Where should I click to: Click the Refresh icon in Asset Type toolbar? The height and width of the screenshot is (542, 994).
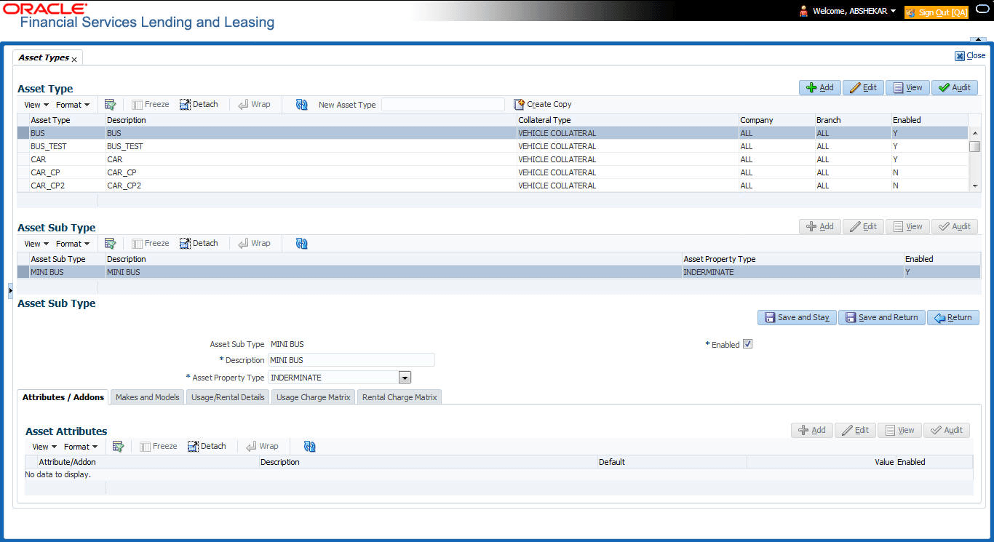pos(302,104)
